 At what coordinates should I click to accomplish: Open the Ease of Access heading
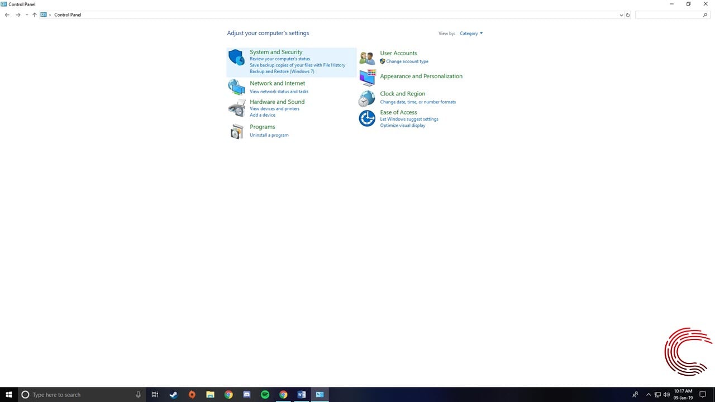(398, 112)
